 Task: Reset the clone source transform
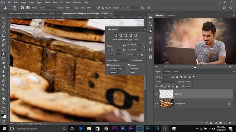coord(142,55)
